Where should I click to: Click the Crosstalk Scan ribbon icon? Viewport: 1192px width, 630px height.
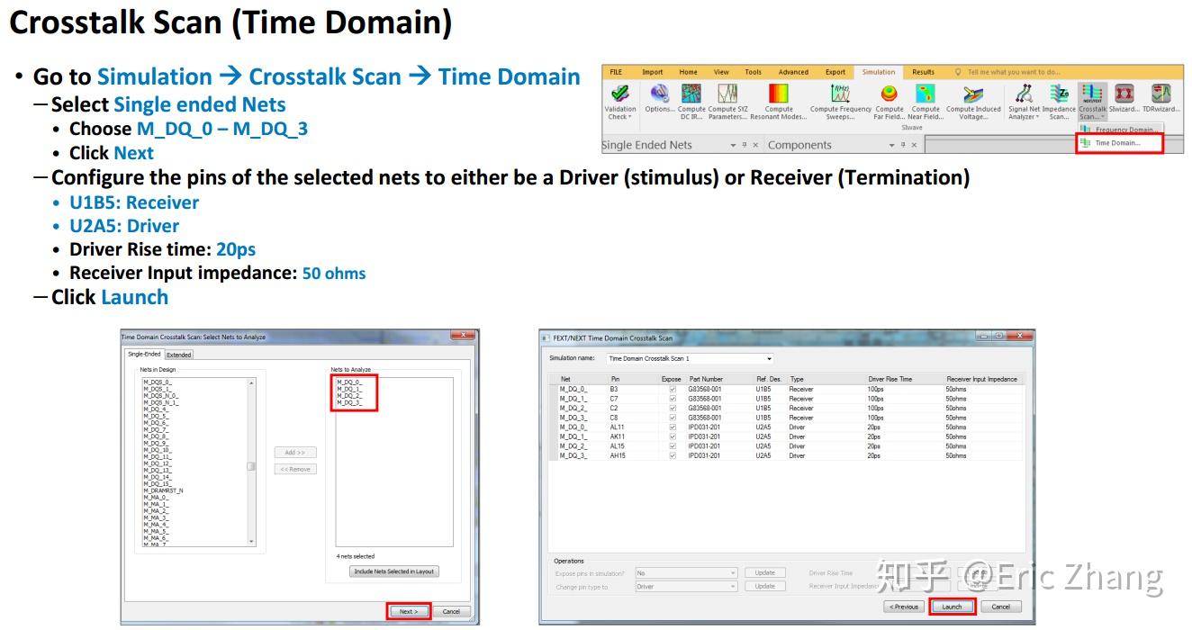pos(1092,94)
